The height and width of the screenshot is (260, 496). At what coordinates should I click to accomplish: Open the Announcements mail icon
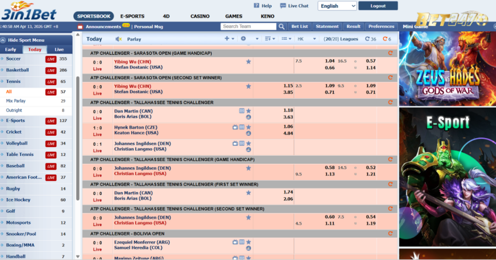(x=80, y=27)
